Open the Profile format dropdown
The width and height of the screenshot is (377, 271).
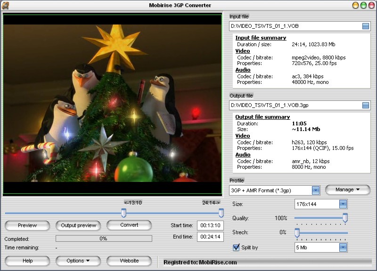pos(316,190)
